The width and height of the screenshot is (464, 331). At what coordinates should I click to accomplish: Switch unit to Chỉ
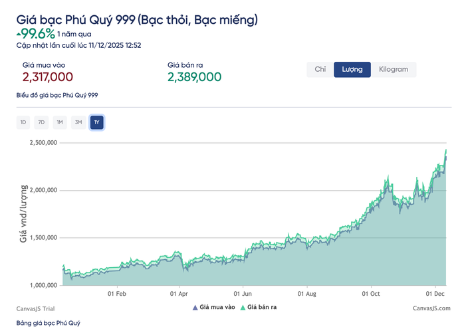tap(320, 70)
